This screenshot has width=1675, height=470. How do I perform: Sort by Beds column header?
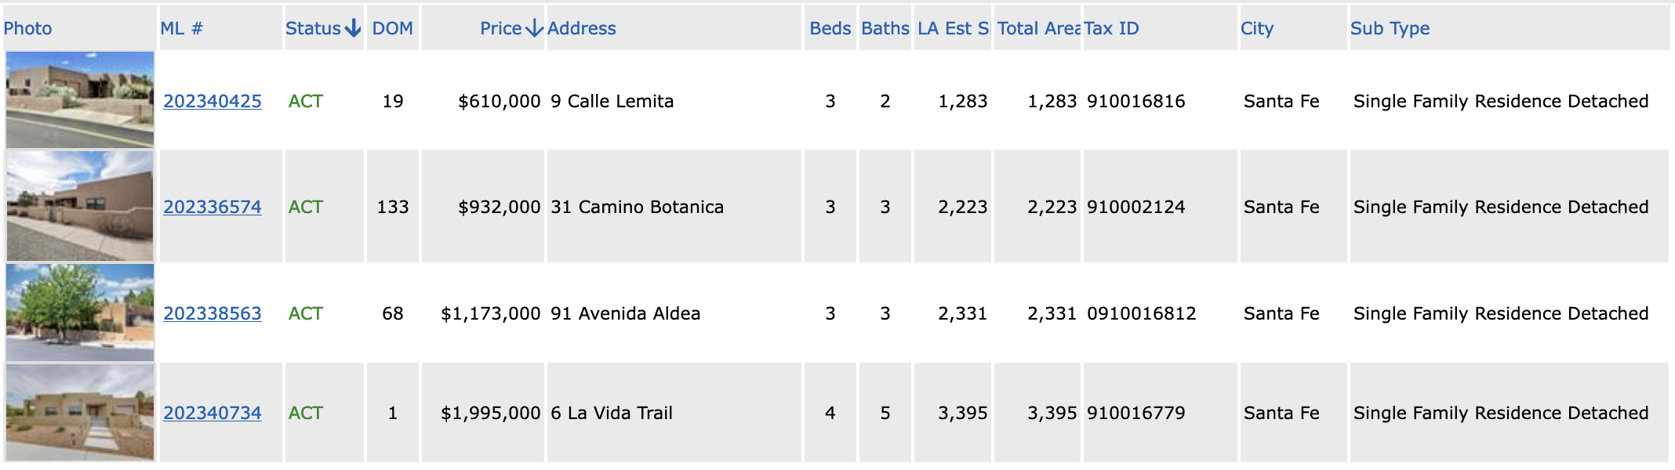pos(830,28)
